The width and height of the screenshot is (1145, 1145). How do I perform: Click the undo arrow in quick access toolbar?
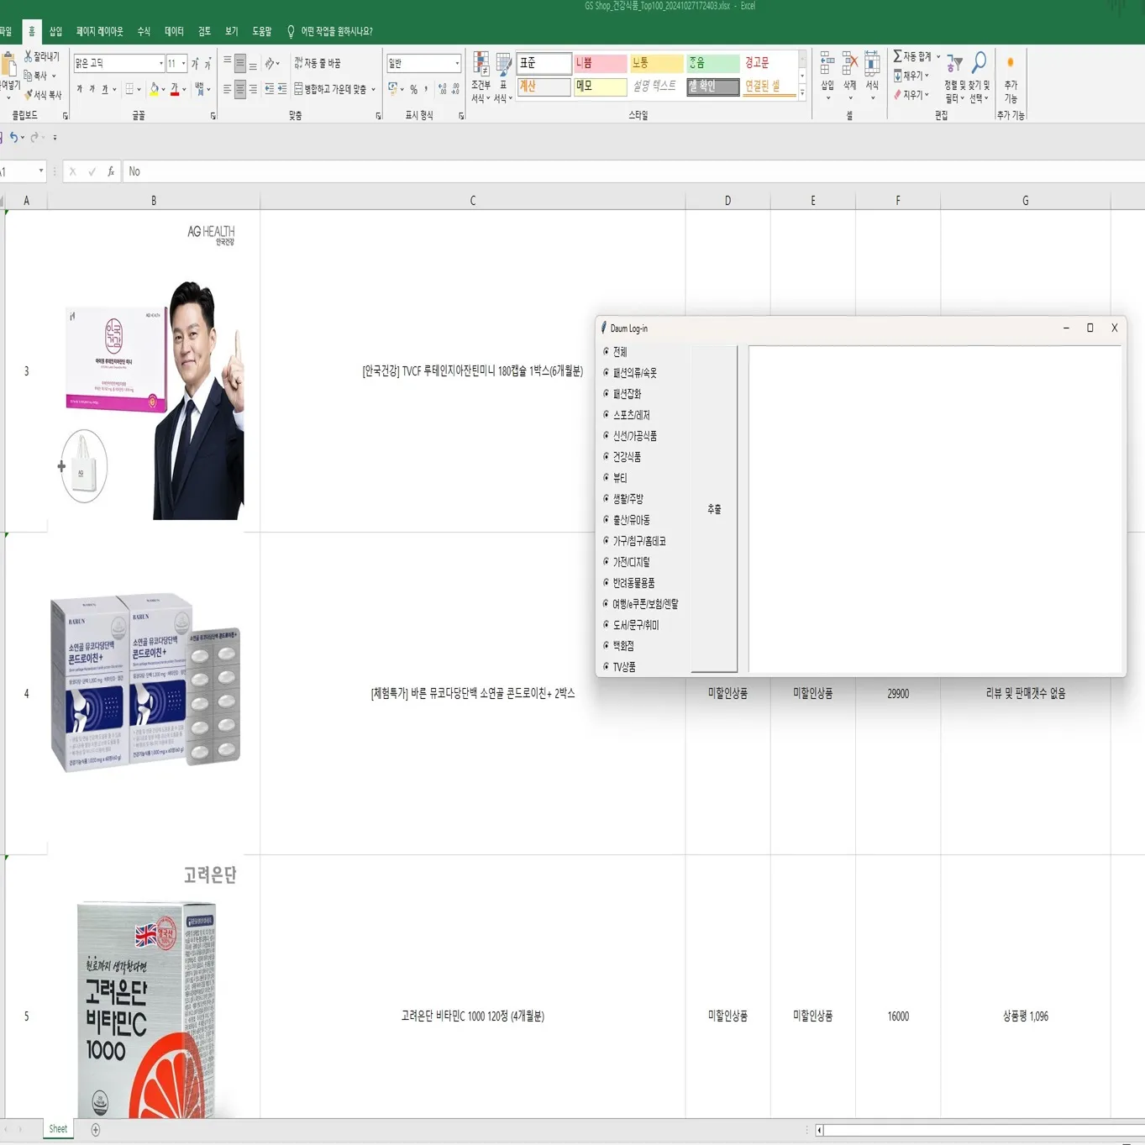13,137
